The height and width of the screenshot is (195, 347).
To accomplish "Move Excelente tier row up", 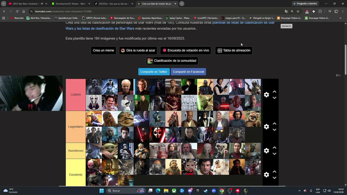I will point(274,172).
